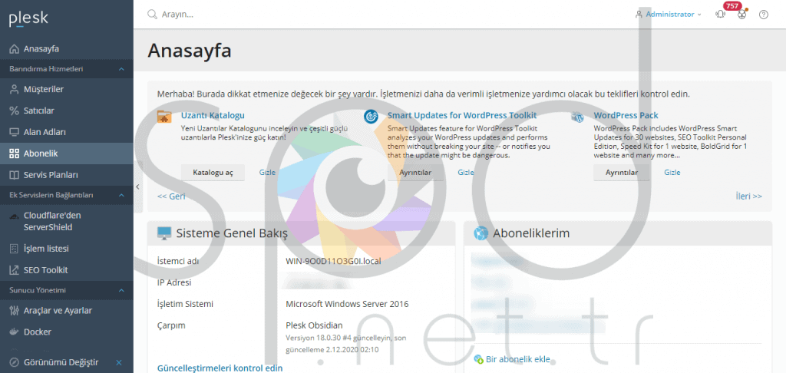Click the Görünümü Değiştir compass icon
The width and height of the screenshot is (786, 373).
(x=14, y=362)
